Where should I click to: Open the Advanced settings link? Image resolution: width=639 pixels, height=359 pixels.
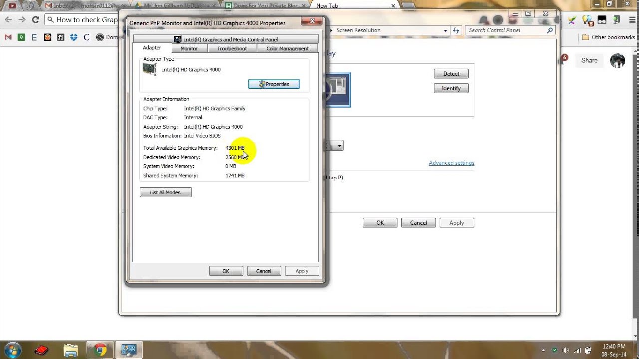pos(451,163)
